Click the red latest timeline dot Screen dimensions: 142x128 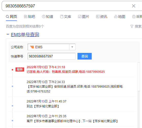tap(12, 70)
